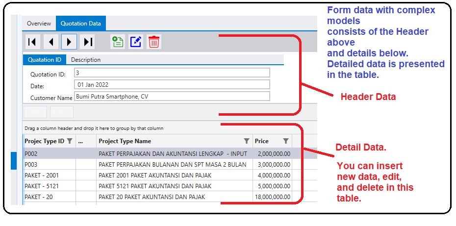Go to the next record
This screenshot has height=226, width=456.
[x=69, y=42]
